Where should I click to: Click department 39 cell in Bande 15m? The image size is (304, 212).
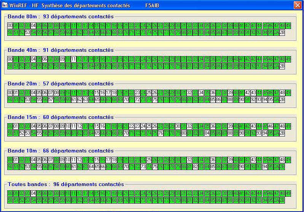[230, 126]
